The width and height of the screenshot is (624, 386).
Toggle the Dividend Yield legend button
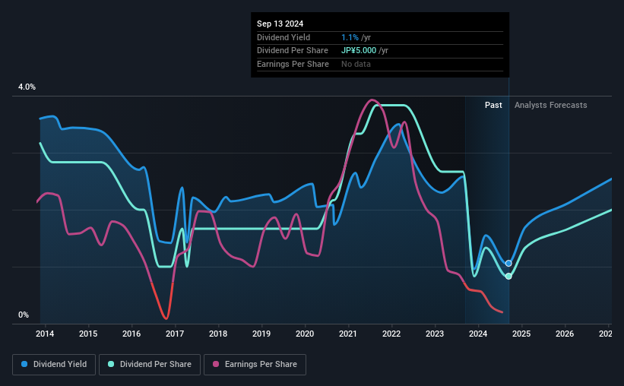pyautogui.click(x=54, y=365)
